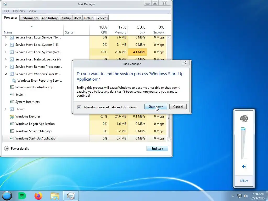The width and height of the screenshot is (268, 201).
Task: Click the utcsvc gear icon
Action: click(x=12, y=109)
